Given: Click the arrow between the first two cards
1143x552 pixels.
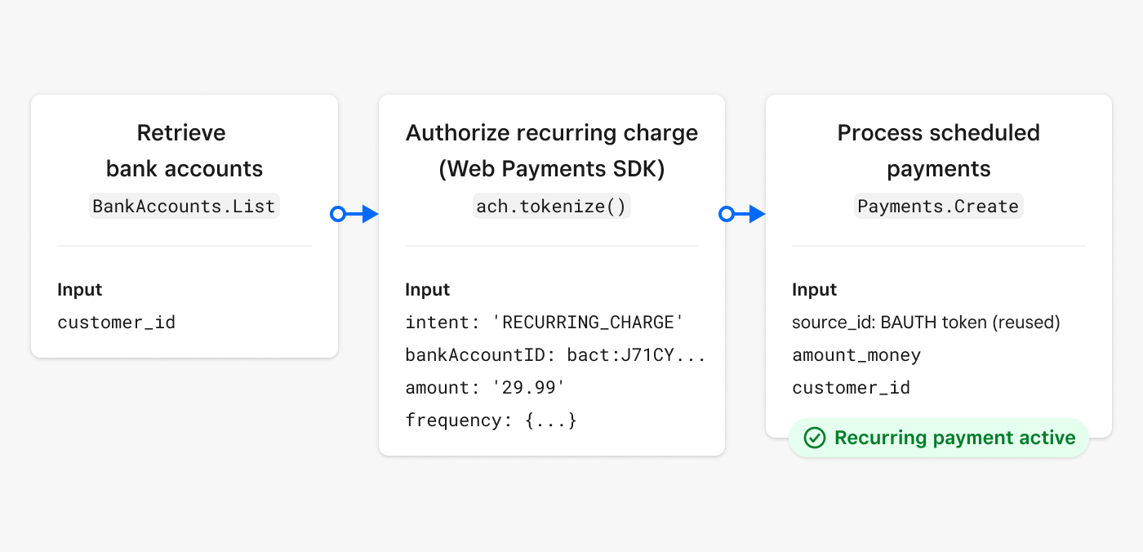Looking at the screenshot, I should click(x=359, y=214).
